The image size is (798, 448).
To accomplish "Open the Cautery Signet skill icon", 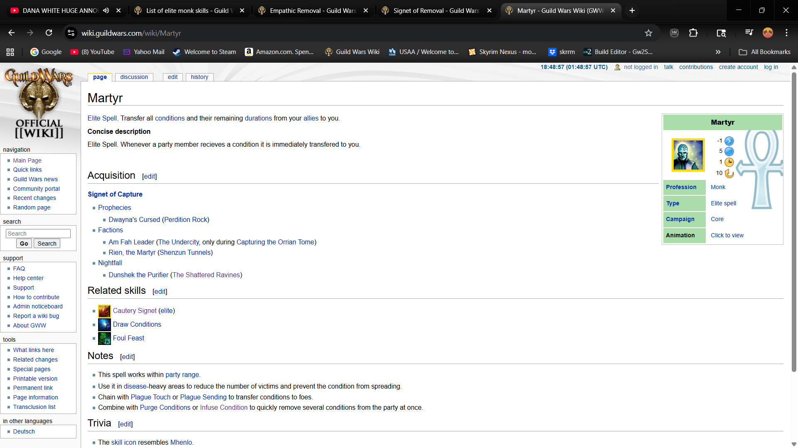I will (104, 311).
